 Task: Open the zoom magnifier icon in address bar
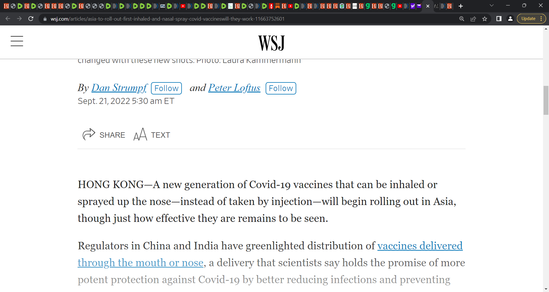(x=462, y=19)
